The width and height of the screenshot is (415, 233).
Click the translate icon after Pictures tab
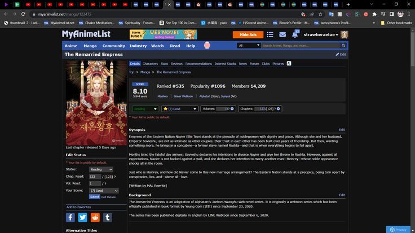point(289,63)
